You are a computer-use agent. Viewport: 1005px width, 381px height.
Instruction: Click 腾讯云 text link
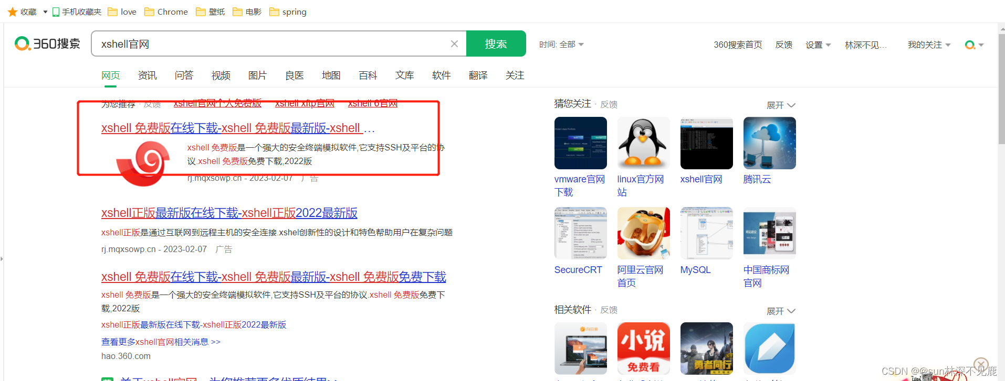[x=757, y=179]
